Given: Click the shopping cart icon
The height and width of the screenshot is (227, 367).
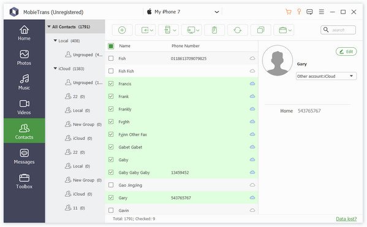Looking at the screenshot, I should (x=289, y=12).
